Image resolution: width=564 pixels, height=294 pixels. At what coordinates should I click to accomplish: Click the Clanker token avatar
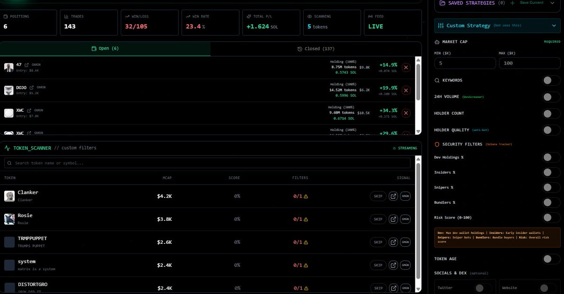(x=9, y=196)
